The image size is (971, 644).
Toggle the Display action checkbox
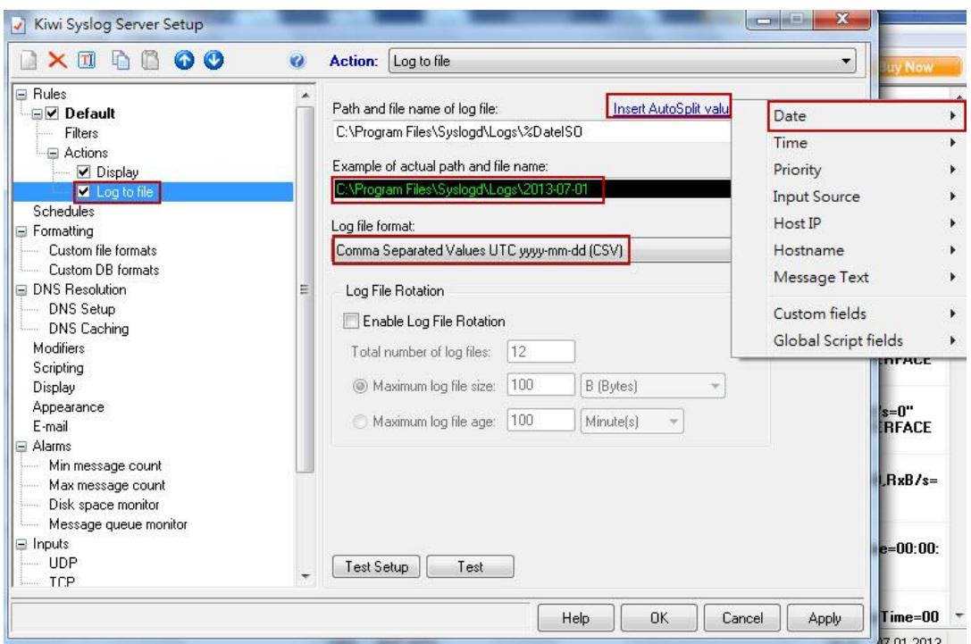pyautogui.click(x=84, y=171)
